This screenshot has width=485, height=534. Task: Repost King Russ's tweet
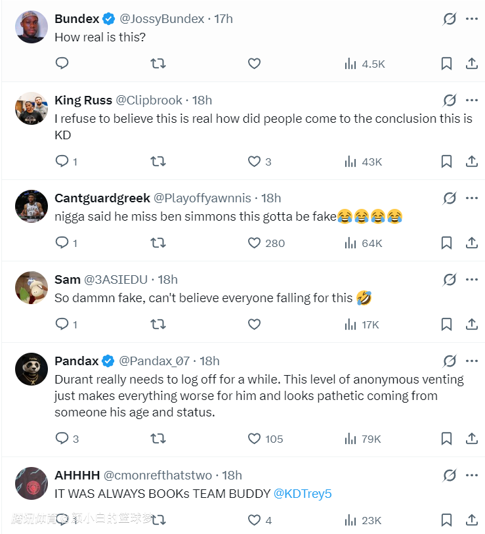click(158, 162)
